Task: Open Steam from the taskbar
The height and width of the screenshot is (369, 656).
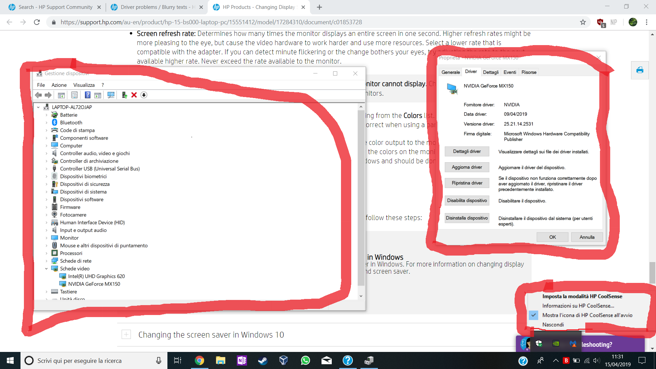Action: (x=262, y=360)
